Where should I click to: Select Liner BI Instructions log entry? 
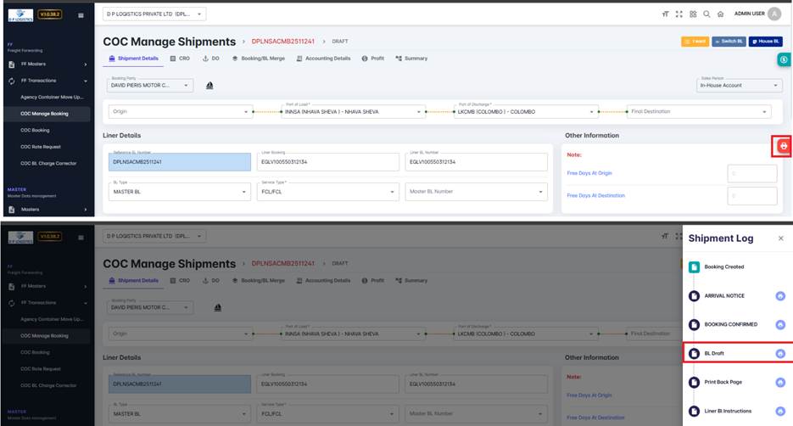(727, 411)
